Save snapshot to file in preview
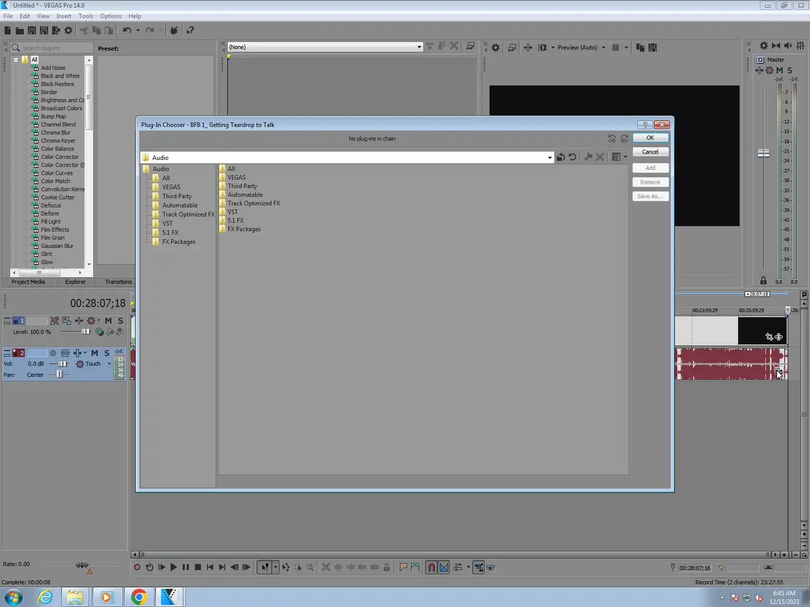The width and height of the screenshot is (810, 607). tap(653, 48)
